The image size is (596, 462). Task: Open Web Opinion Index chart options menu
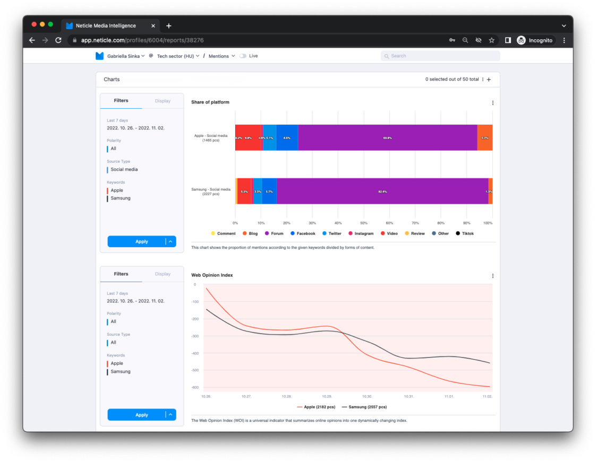point(492,276)
